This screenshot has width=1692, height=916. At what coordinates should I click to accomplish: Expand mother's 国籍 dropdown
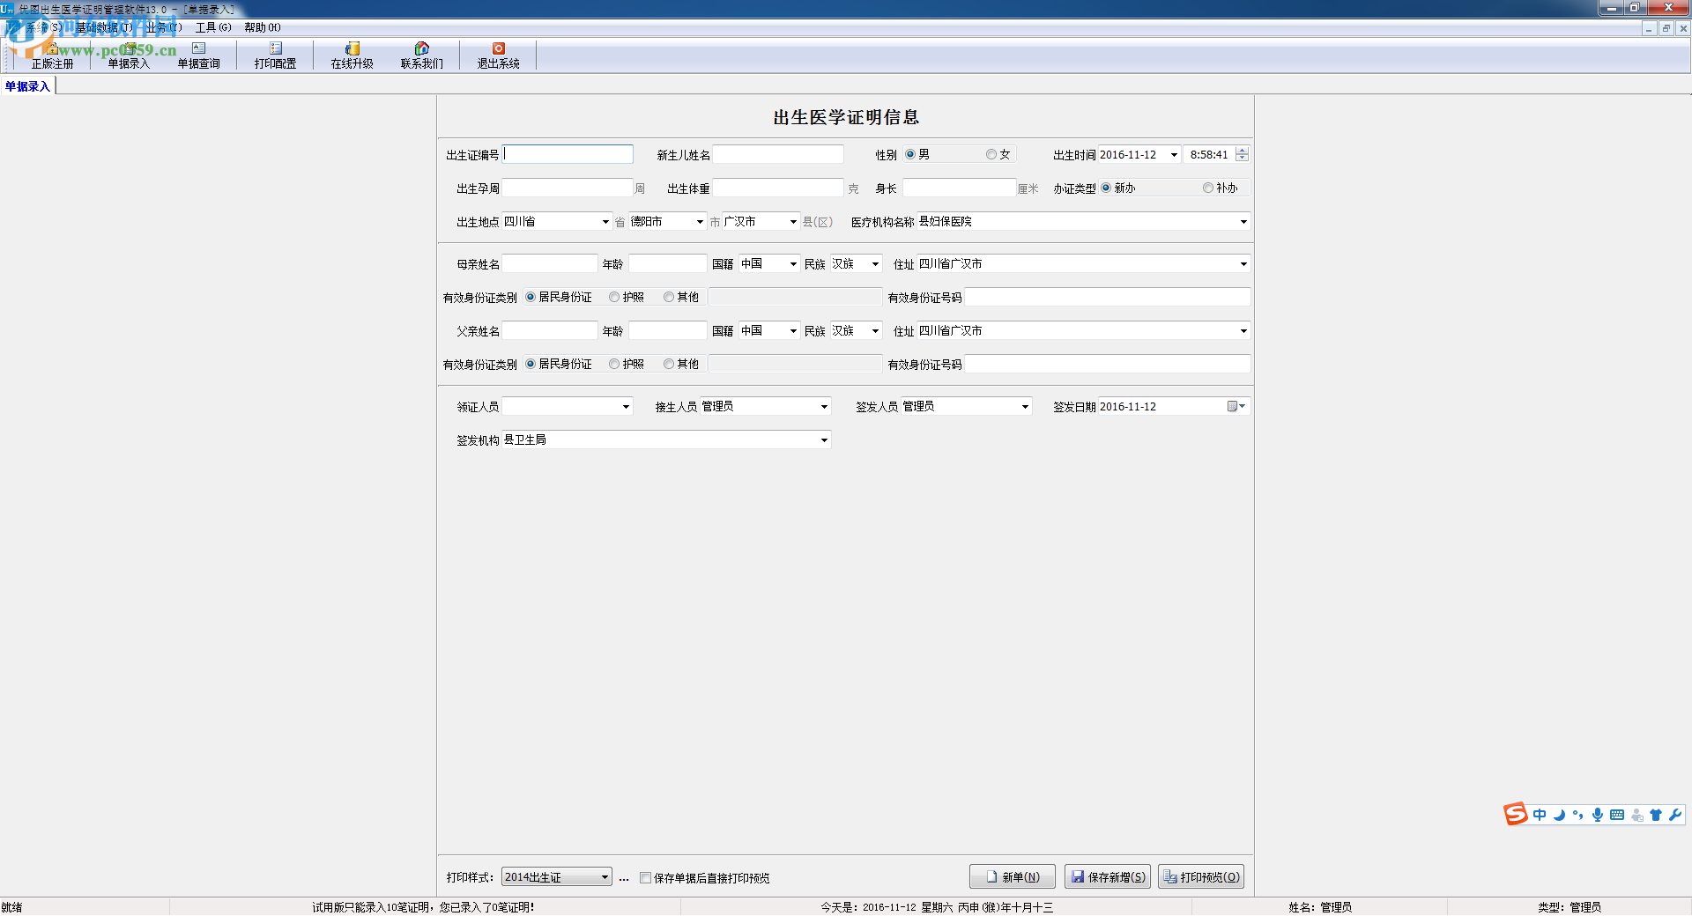point(793,264)
